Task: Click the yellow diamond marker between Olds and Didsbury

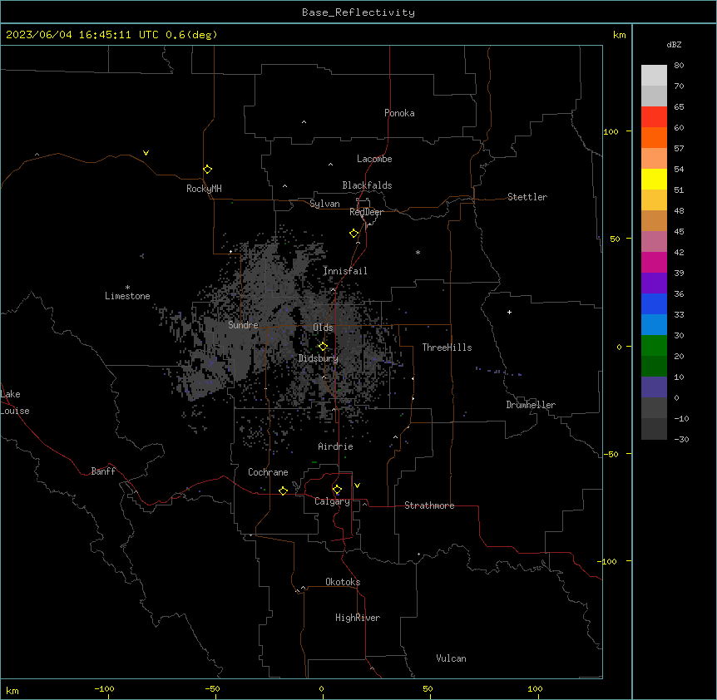Action: pyautogui.click(x=323, y=347)
